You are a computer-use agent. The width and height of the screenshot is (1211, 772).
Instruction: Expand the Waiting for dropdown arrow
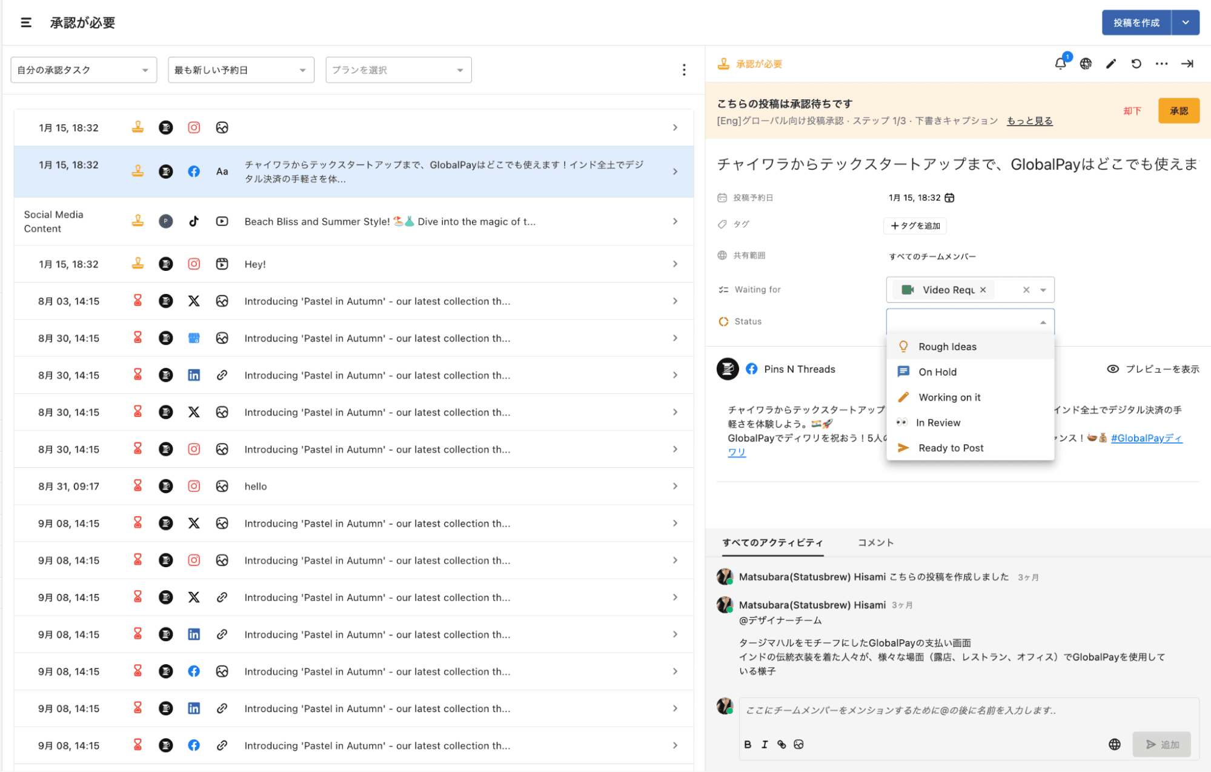pyautogui.click(x=1043, y=290)
